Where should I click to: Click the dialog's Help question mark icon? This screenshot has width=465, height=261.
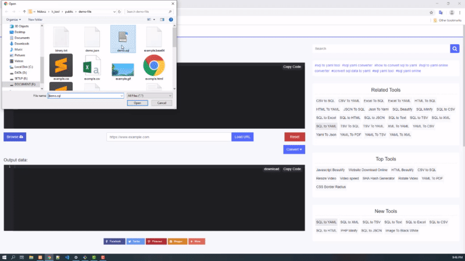coord(170,19)
